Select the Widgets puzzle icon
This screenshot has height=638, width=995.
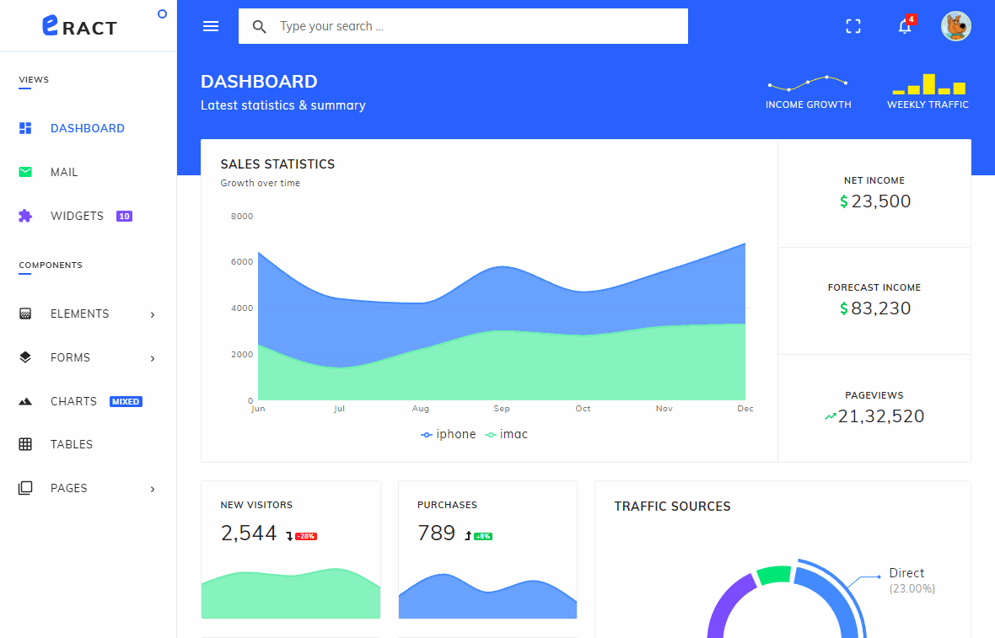coord(25,215)
